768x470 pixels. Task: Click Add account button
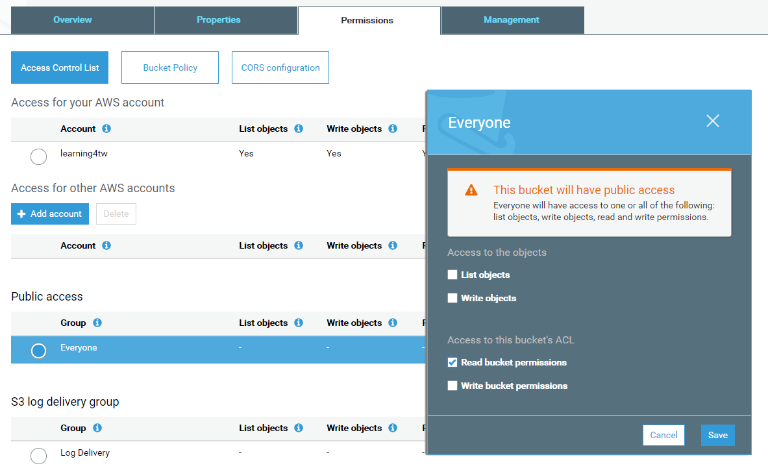[50, 214]
